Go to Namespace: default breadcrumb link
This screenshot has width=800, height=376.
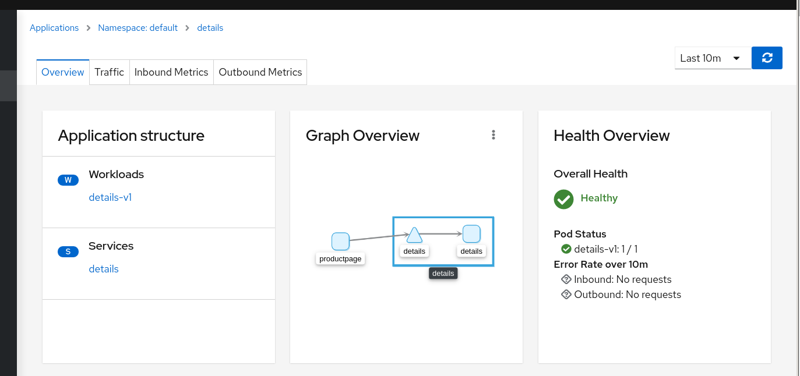138,28
